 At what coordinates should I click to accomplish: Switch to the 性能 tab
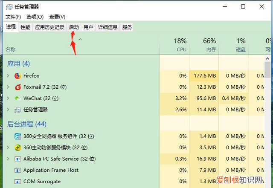pyautogui.click(x=26, y=27)
